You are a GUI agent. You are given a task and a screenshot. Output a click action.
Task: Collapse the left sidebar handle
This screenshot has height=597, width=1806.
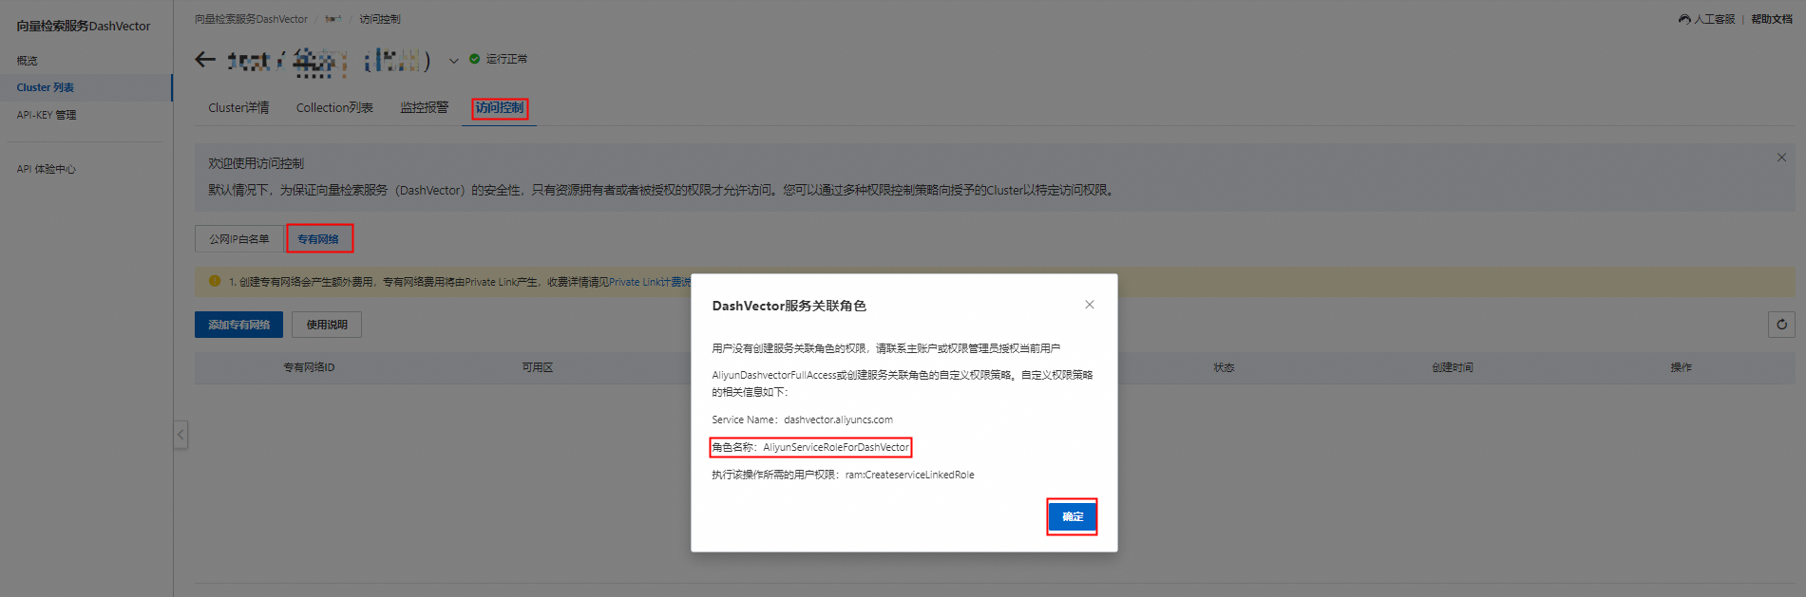pyautogui.click(x=181, y=435)
